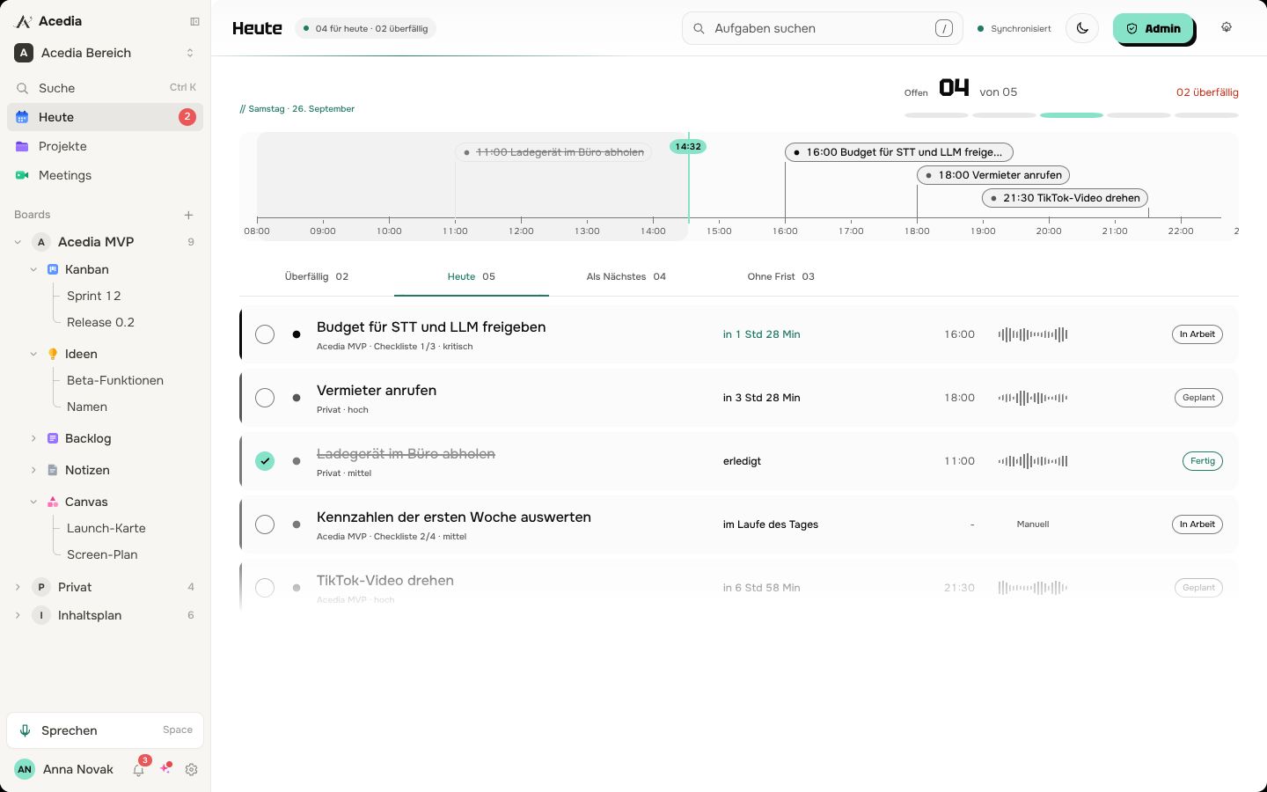Switch to the Überfällig tab
Screen dimensions: 1267x792
click(317, 276)
